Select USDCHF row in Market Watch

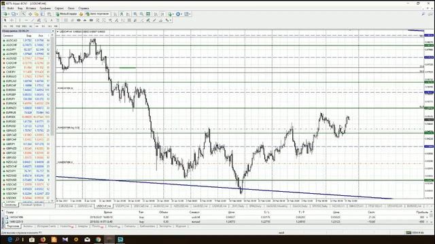coord(27,189)
